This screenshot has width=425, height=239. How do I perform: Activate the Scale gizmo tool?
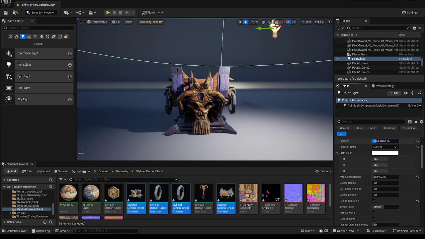point(256,22)
